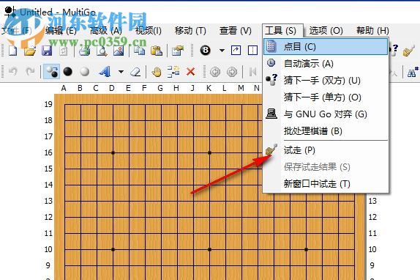Copy to clipboard toolbar icon
This screenshot has width=420, height=280.
point(139,51)
